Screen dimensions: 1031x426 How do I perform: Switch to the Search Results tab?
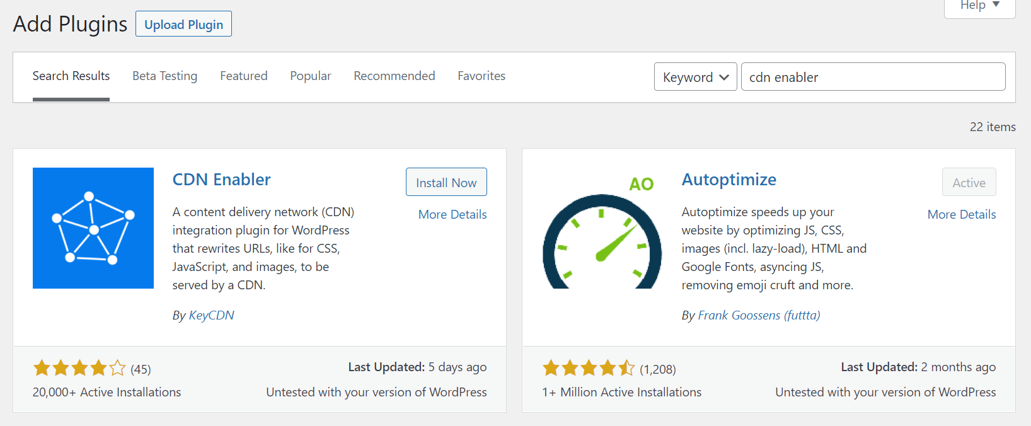point(71,76)
